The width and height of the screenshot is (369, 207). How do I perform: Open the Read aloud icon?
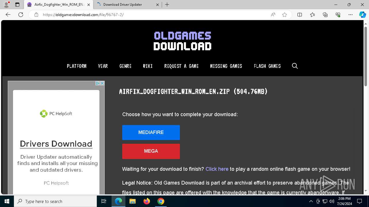point(273,15)
